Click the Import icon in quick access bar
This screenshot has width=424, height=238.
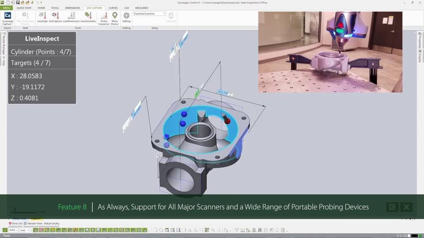[13, 3]
